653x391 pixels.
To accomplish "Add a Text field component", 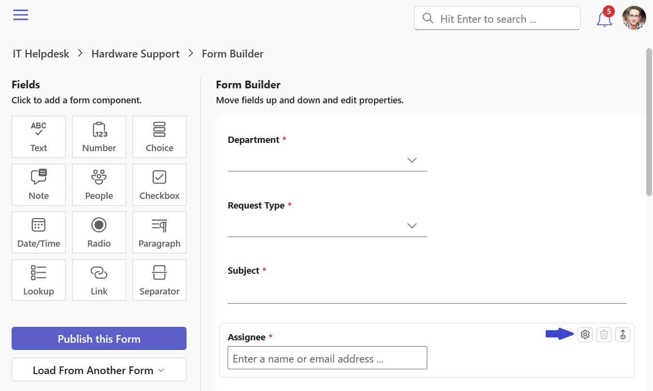I will tap(39, 137).
